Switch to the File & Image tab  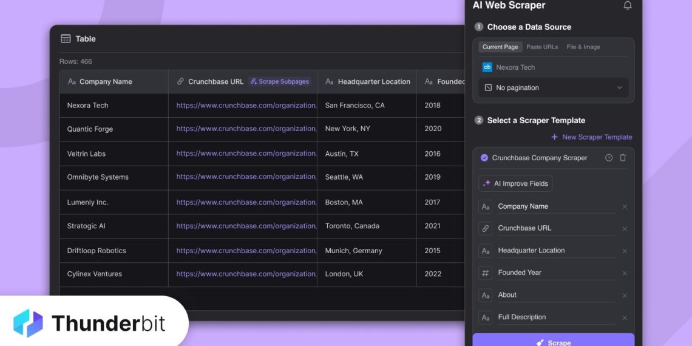click(x=583, y=47)
